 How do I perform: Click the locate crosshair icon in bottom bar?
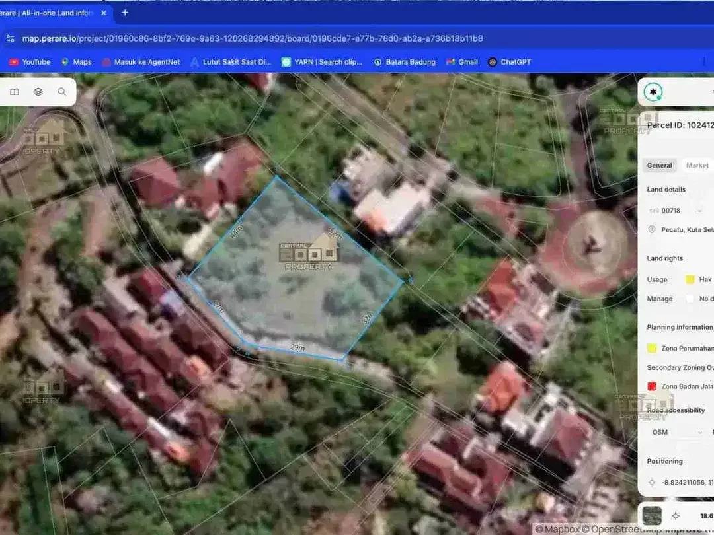tap(676, 515)
